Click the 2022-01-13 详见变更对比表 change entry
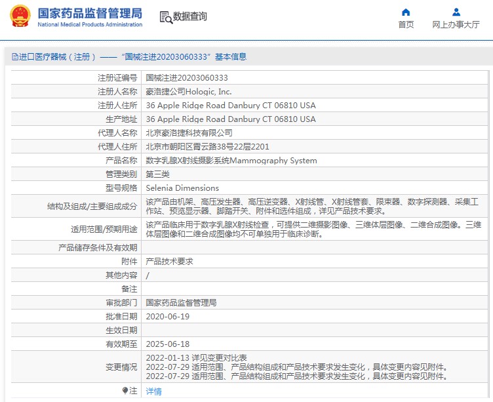The width and height of the screenshot is (493, 402). pyautogui.click(x=197, y=358)
